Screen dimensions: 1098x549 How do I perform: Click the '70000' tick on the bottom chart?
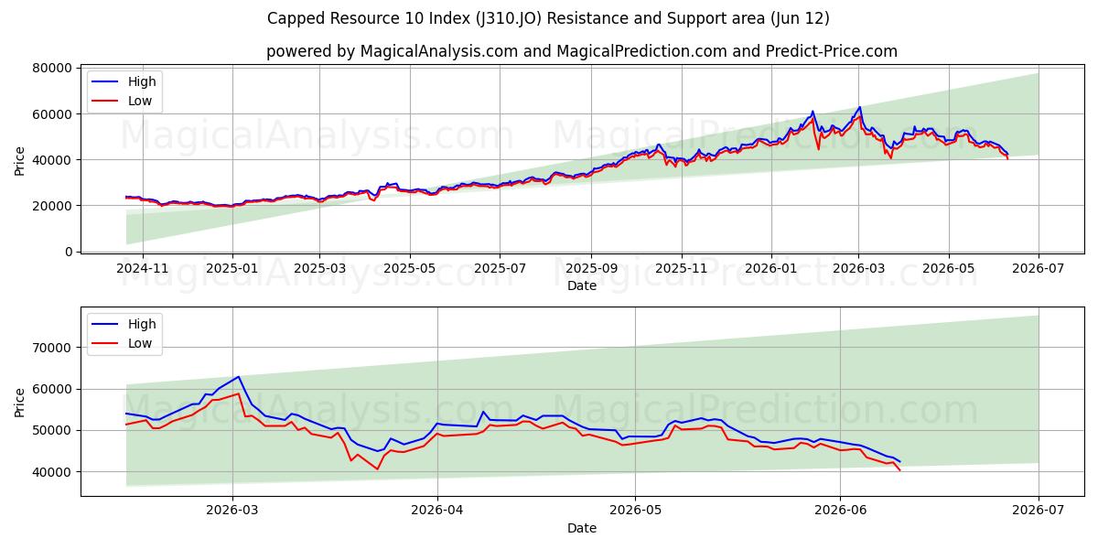53,348
